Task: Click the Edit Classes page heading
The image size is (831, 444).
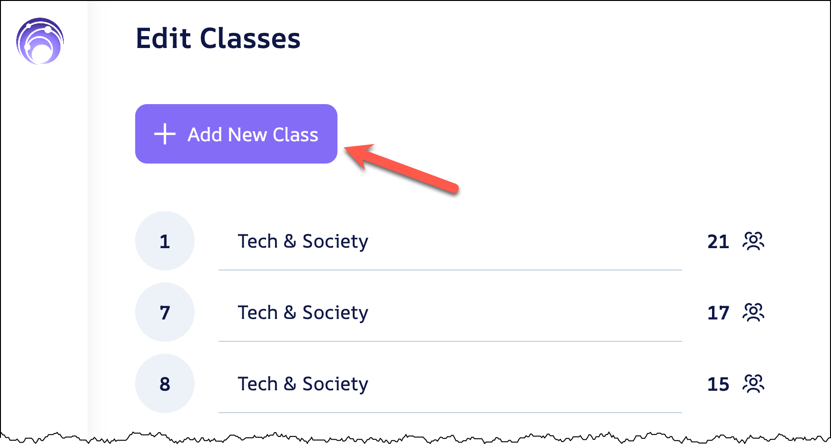Action: [218, 39]
